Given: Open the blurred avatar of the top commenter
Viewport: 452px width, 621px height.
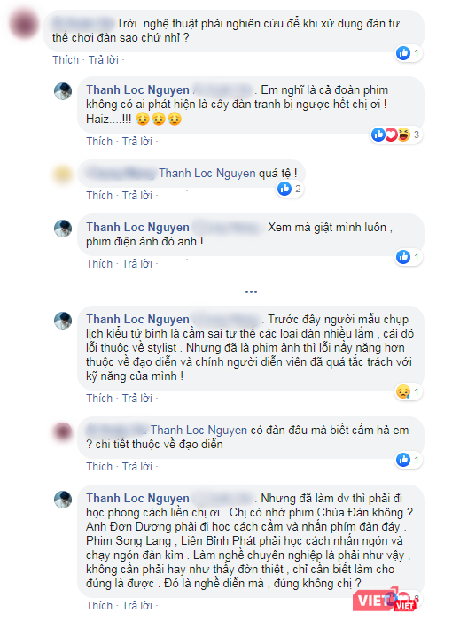Looking at the screenshot, I should [25, 24].
